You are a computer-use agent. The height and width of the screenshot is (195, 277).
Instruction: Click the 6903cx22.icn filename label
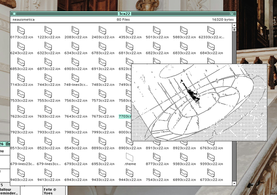(76, 69)
